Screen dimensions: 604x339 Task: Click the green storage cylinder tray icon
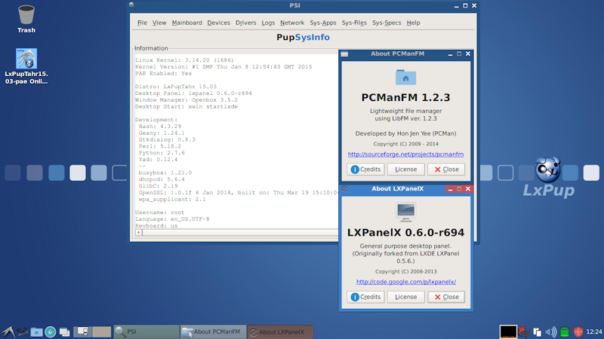[564, 331]
